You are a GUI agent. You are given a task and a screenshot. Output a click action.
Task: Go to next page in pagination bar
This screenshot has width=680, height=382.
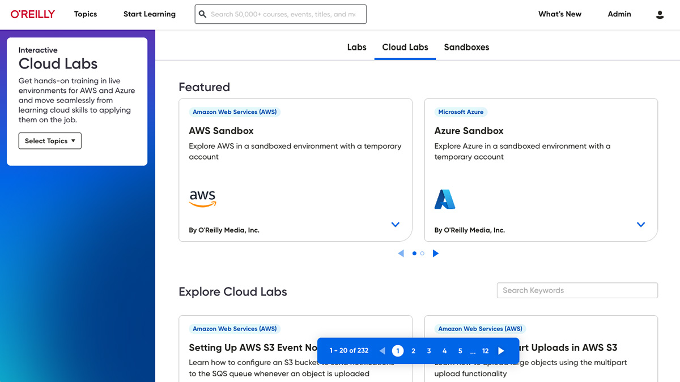pos(501,351)
